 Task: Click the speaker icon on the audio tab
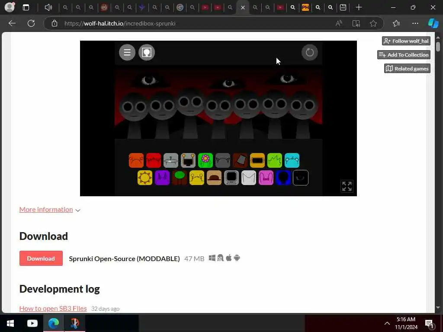[x=48, y=7]
